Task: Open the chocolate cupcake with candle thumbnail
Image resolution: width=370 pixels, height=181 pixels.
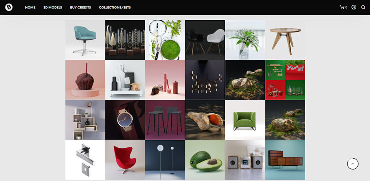Action: pos(85,80)
